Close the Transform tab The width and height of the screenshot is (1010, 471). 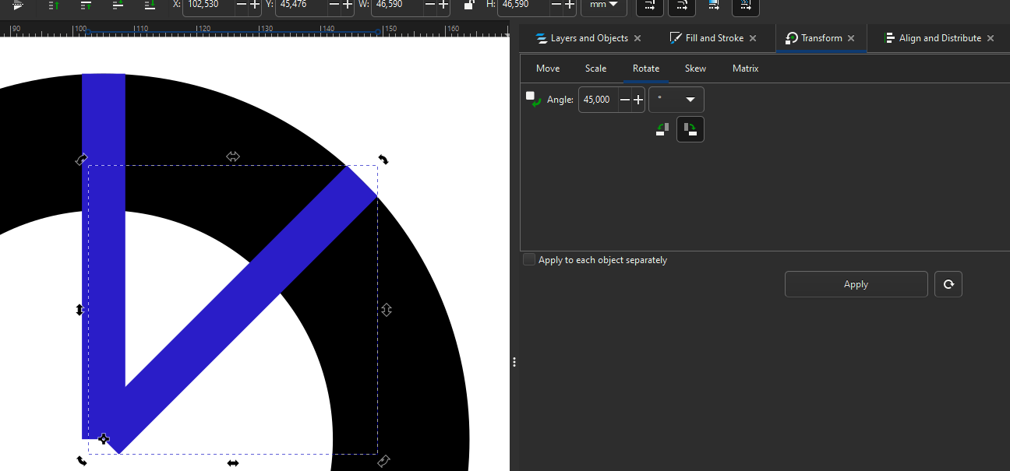851,38
